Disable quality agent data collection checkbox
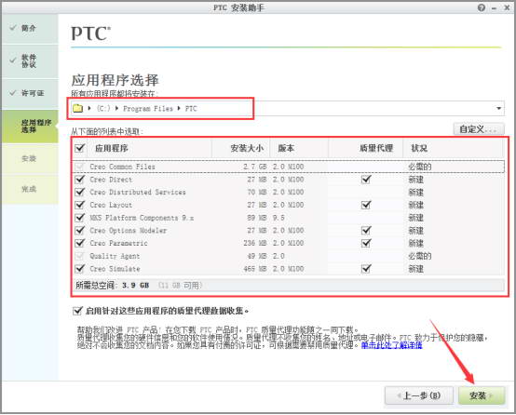This screenshot has width=516, height=415. pos(77,311)
